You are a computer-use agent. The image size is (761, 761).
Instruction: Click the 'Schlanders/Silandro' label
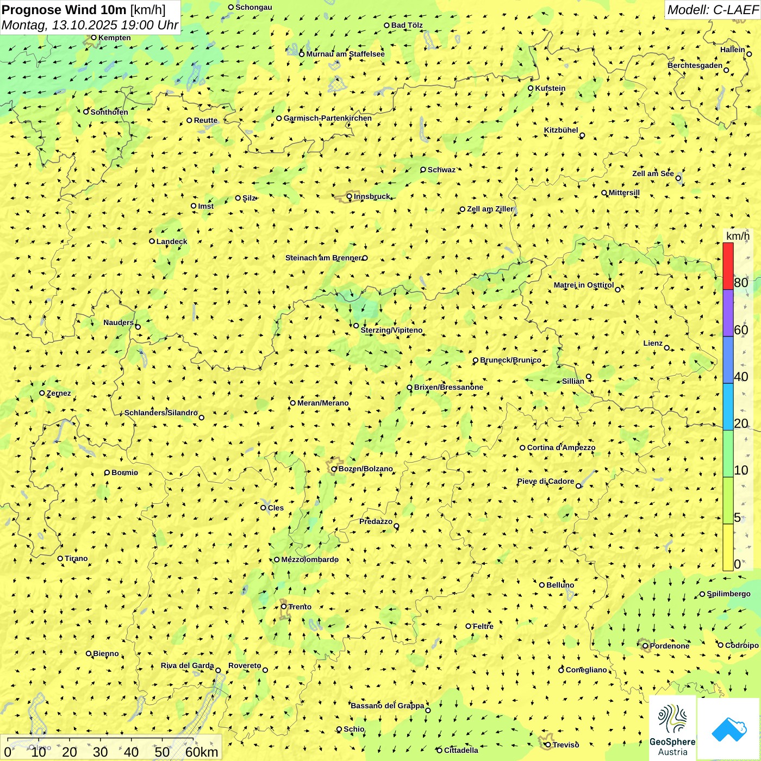pos(161,413)
